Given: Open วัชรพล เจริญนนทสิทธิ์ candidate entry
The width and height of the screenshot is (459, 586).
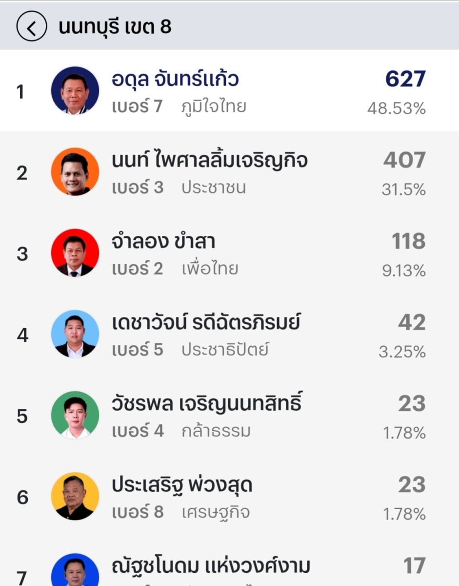Looking at the screenshot, I should 207,403.
